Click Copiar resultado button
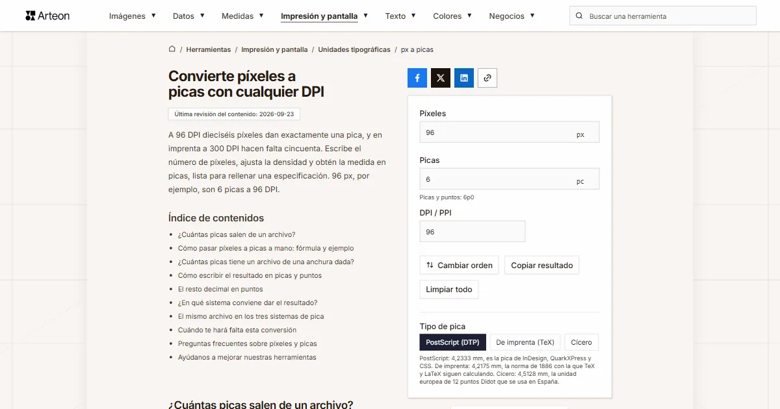 [542, 265]
